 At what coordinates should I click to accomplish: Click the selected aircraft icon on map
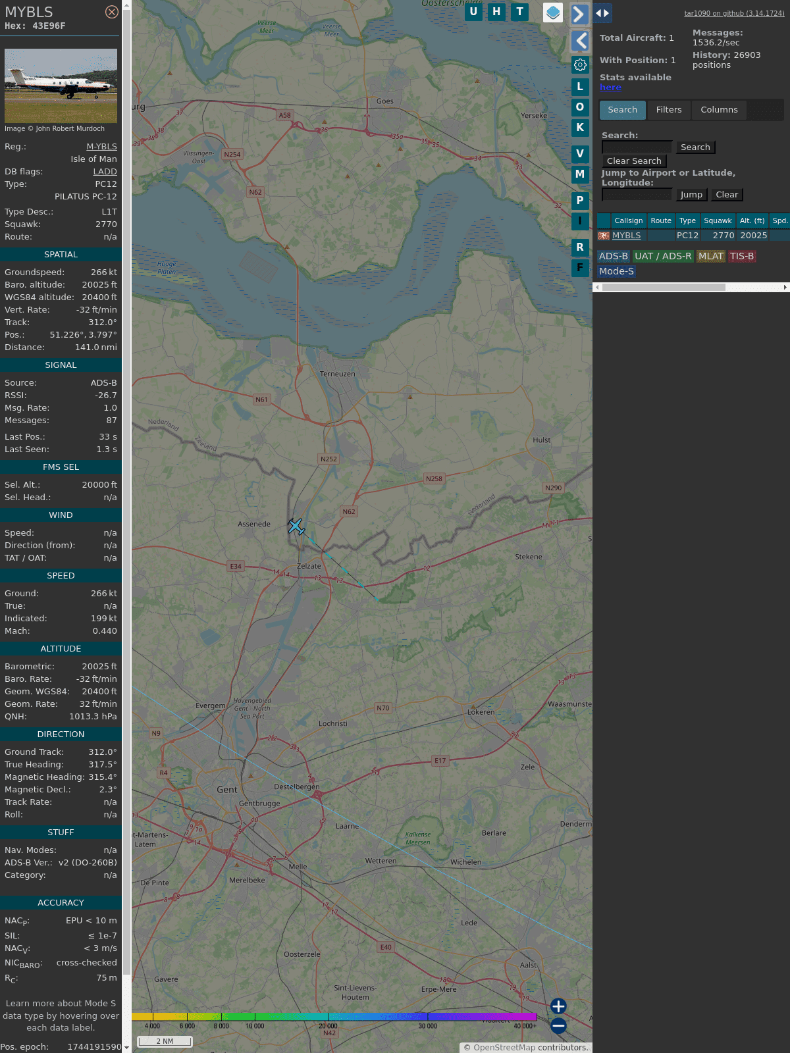coord(296,526)
